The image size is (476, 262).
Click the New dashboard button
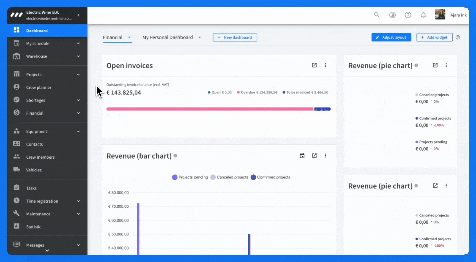[x=235, y=37]
